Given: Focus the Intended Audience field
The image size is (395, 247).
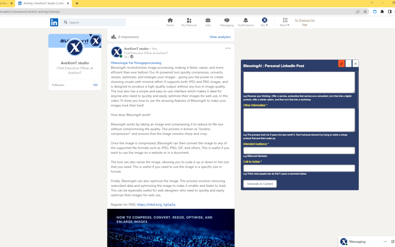Looking at the screenshot, I should pos(299,150).
